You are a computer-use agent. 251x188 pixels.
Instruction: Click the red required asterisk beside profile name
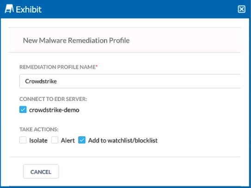97,66
